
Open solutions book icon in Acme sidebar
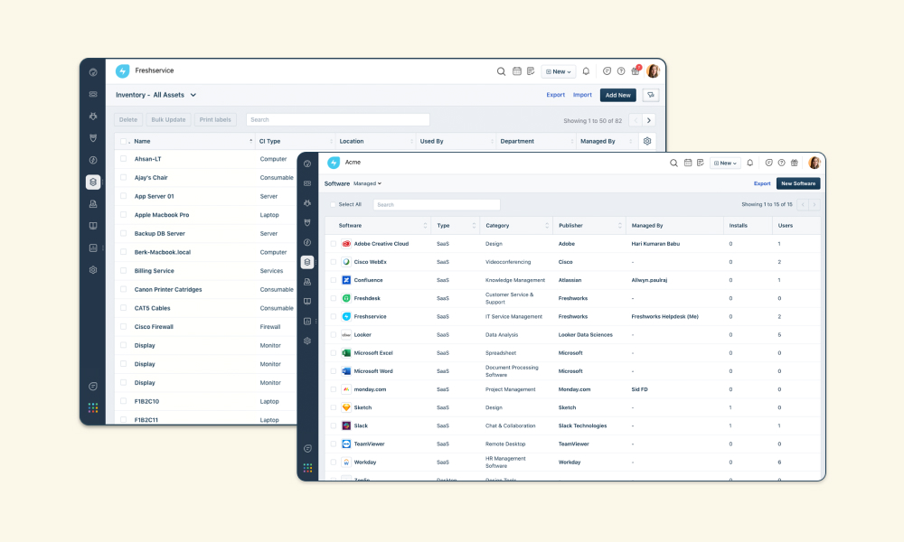[x=307, y=301]
